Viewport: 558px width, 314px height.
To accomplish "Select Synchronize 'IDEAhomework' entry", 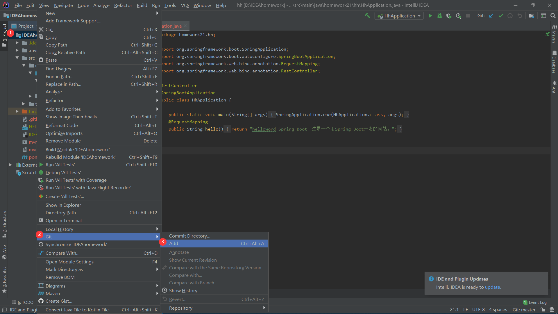I will [99, 244].
